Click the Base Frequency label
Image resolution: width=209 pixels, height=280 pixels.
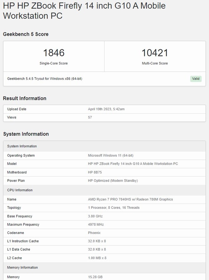click(x=20, y=216)
